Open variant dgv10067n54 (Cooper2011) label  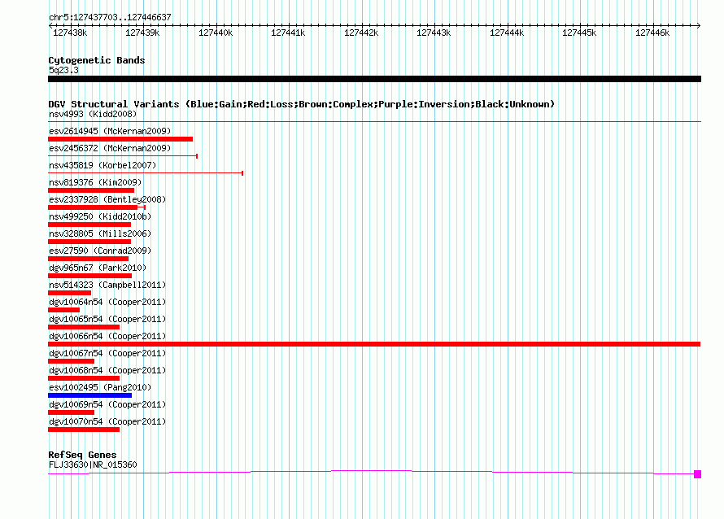point(107,353)
